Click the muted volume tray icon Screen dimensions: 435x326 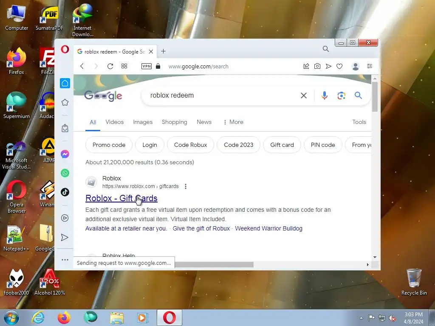pyautogui.click(x=392, y=318)
